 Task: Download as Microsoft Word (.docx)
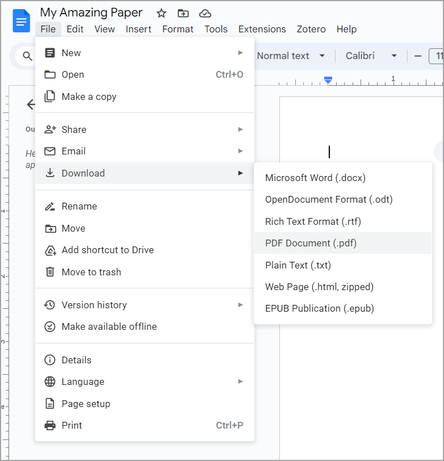(343, 178)
